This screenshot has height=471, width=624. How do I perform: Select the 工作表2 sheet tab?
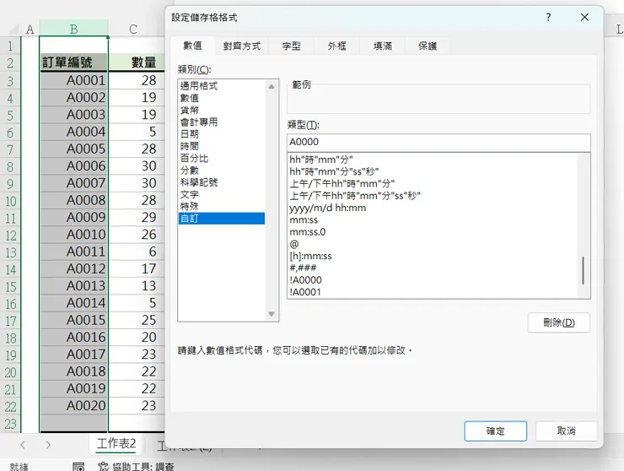(x=116, y=443)
